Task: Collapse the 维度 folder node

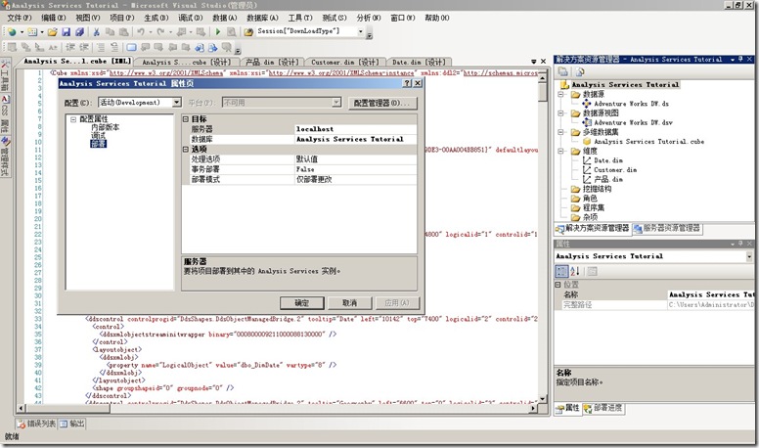Action: [561, 151]
